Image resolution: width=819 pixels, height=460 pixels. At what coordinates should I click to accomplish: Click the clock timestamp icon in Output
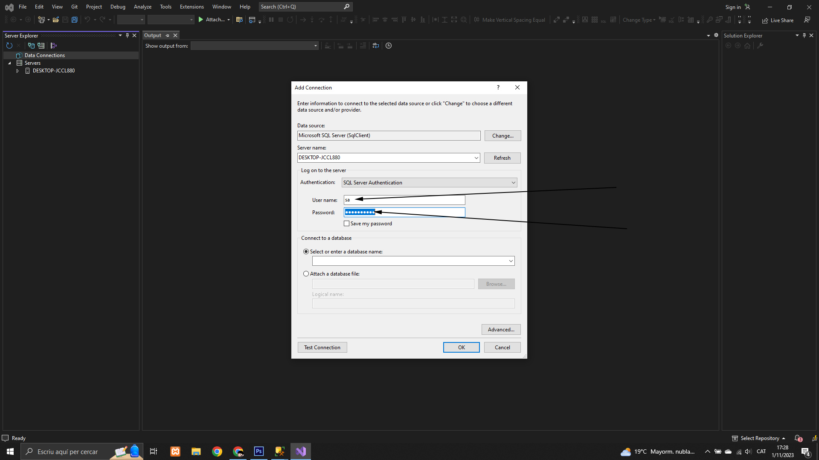pyautogui.click(x=389, y=46)
